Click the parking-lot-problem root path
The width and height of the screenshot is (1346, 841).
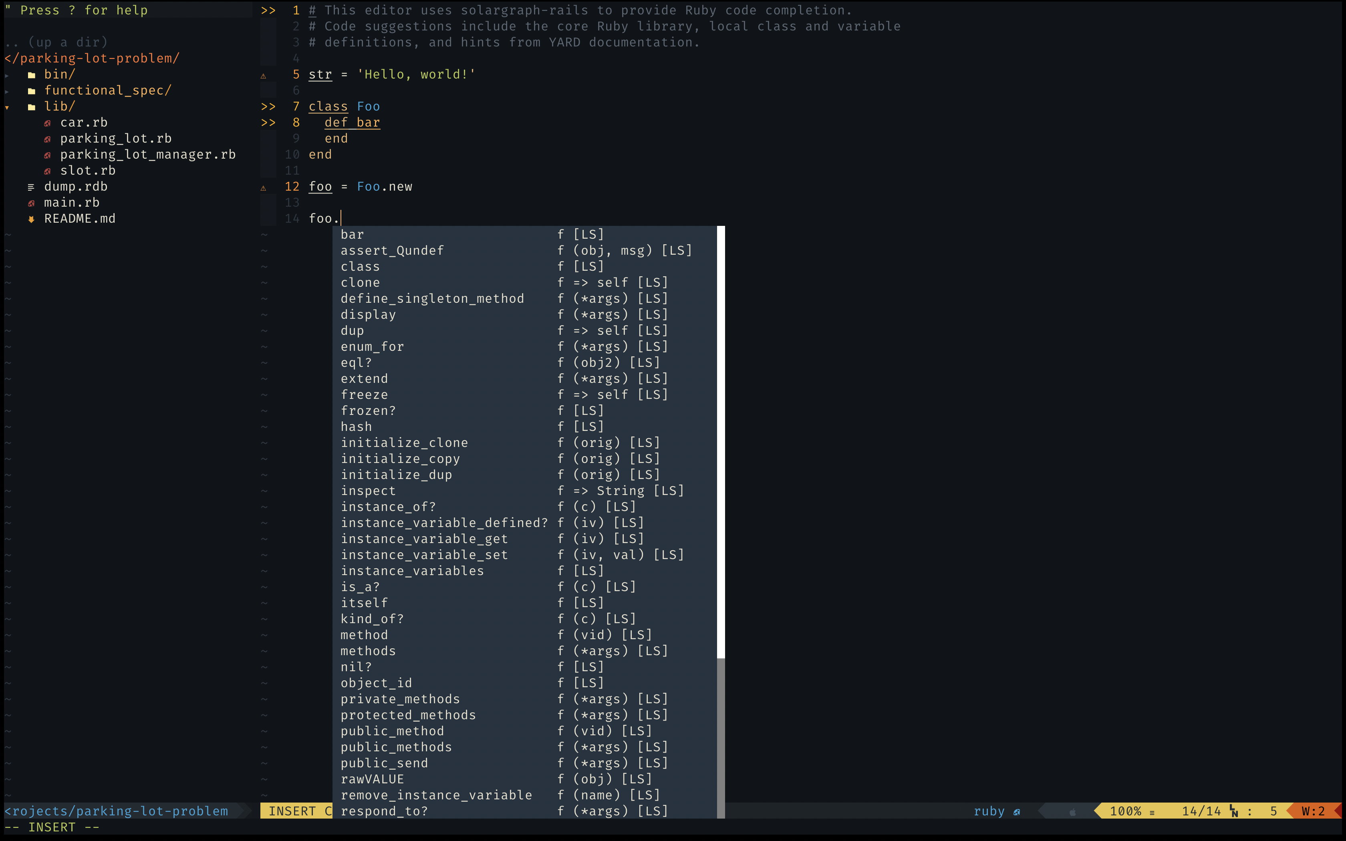[92, 58]
